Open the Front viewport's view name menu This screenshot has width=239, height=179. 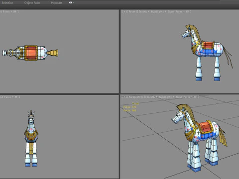click(132, 11)
